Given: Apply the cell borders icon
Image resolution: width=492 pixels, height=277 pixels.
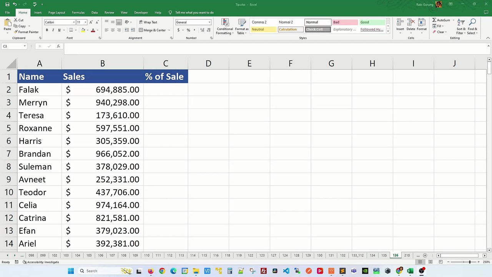Looking at the screenshot, I should click(x=71, y=30).
